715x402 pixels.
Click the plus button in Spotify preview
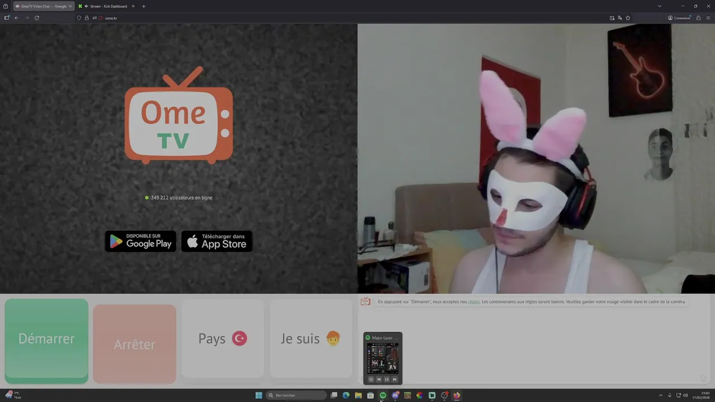[371, 379]
